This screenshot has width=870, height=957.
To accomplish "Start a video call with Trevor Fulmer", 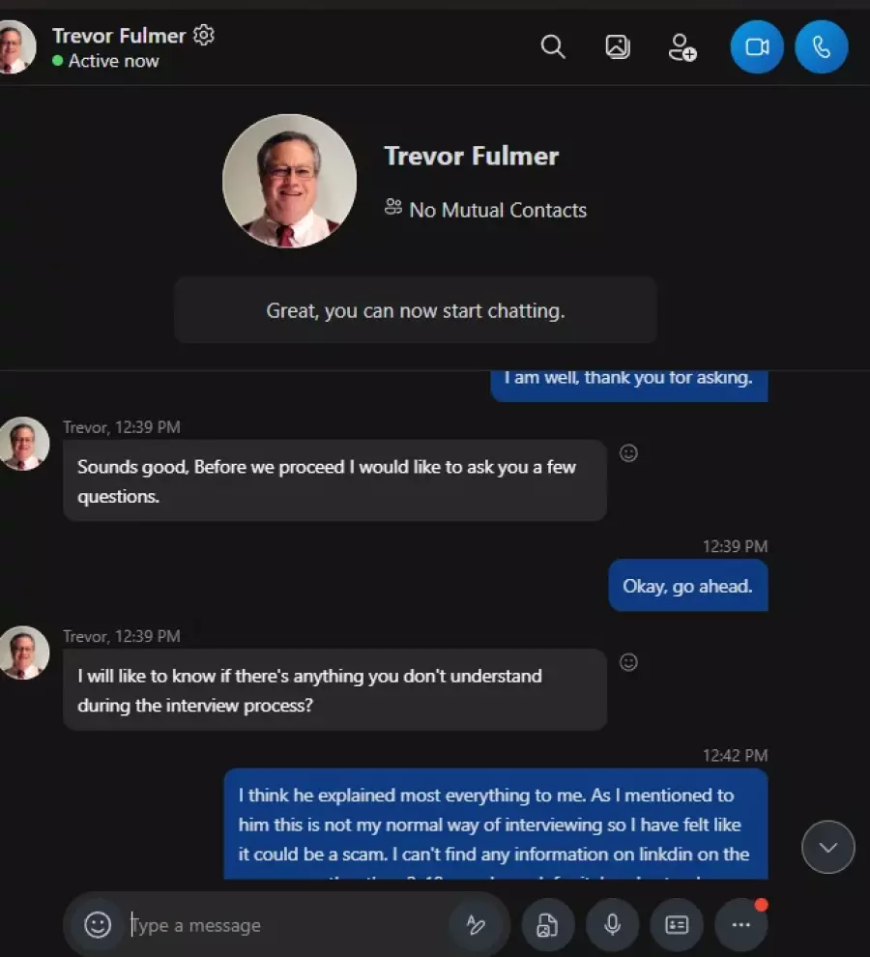I will [x=757, y=47].
